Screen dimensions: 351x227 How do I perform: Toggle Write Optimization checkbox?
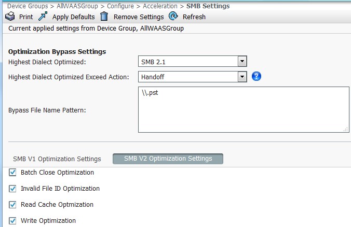click(x=13, y=221)
